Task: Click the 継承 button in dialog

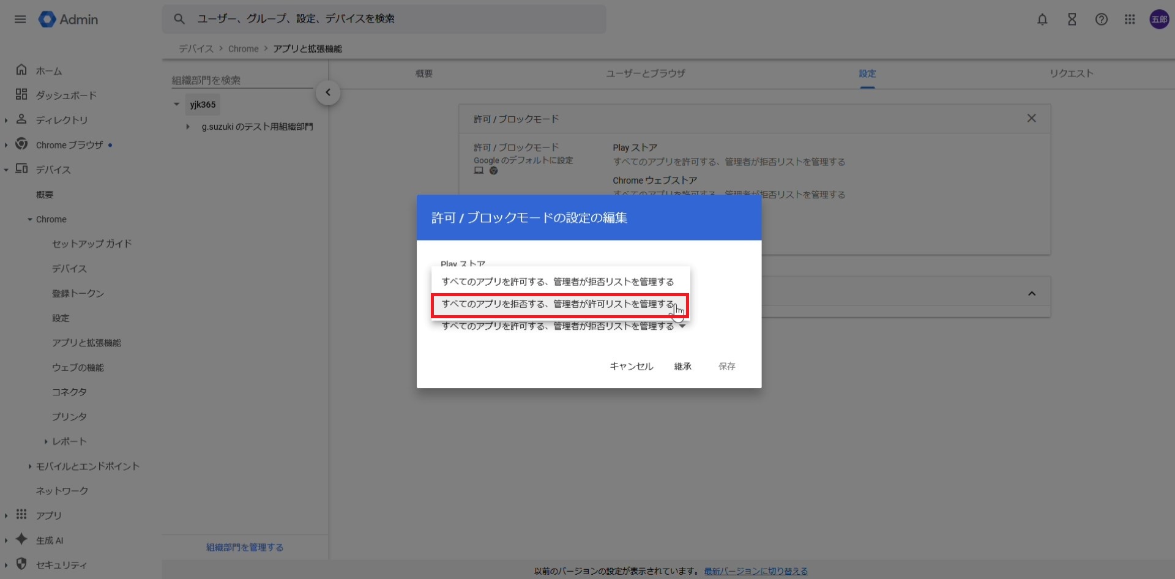Action: [x=682, y=366]
